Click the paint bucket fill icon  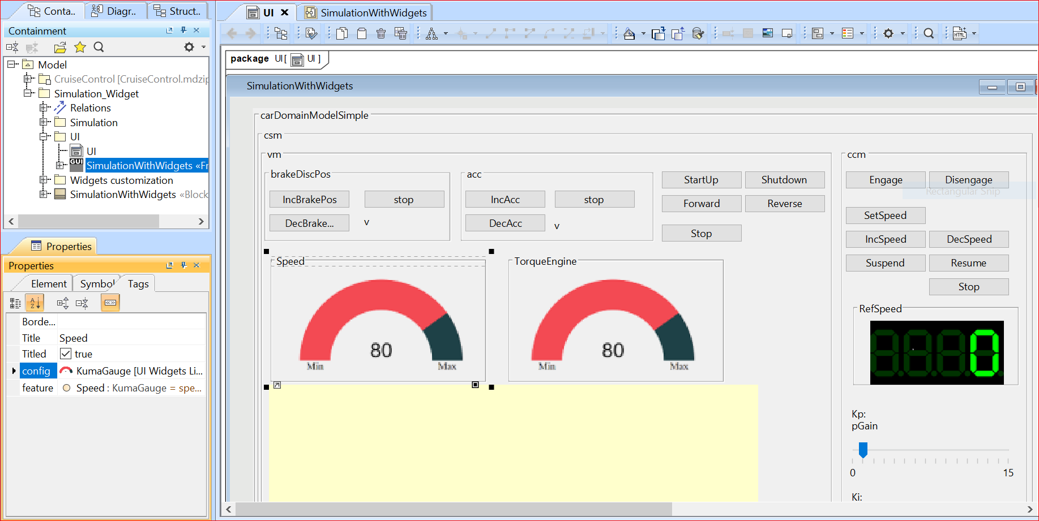point(629,34)
